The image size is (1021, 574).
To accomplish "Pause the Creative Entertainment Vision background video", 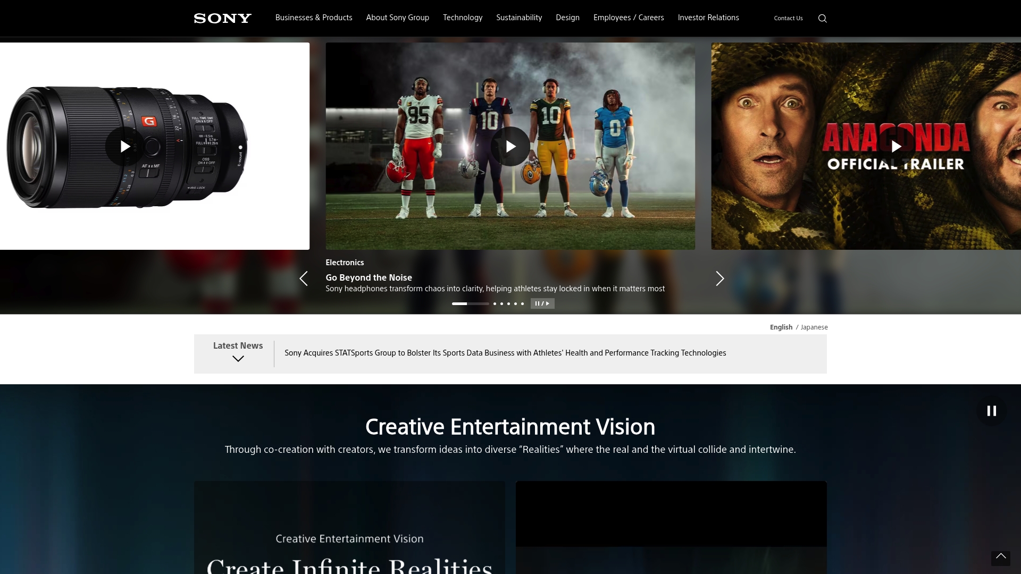I will [x=991, y=411].
